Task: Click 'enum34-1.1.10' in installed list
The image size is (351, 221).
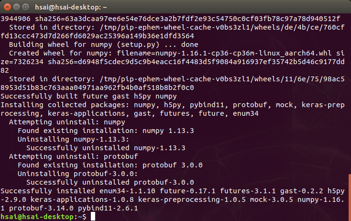Action: tap(127, 191)
